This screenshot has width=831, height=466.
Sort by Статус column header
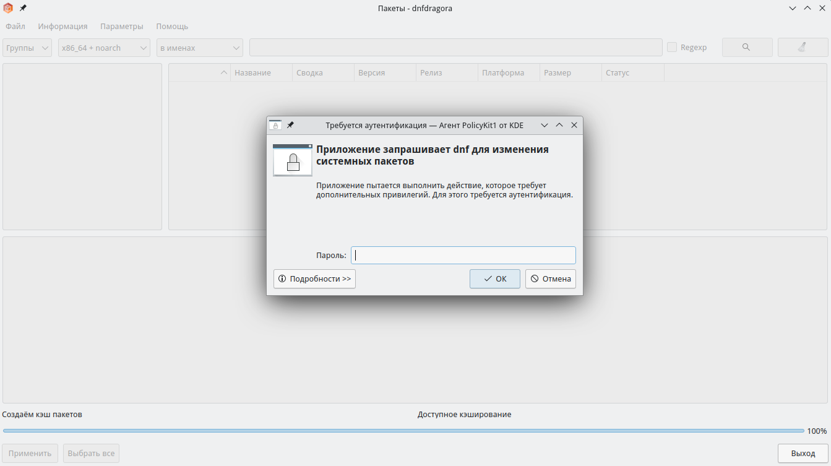coord(632,72)
